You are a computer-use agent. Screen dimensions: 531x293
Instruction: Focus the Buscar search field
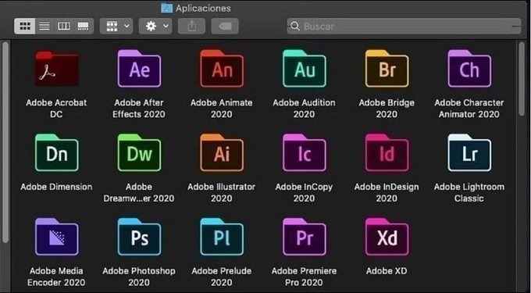pos(404,26)
